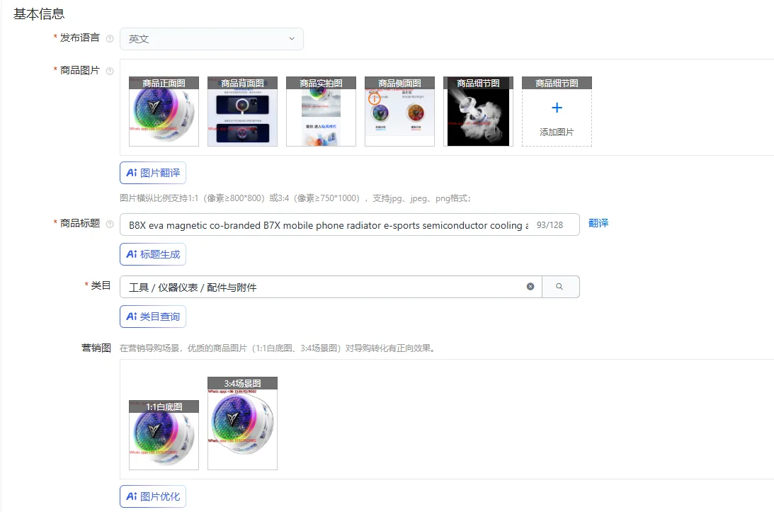The image size is (774, 512).
Task: Open the 发布语言 language dropdown
Action: click(212, 39)
